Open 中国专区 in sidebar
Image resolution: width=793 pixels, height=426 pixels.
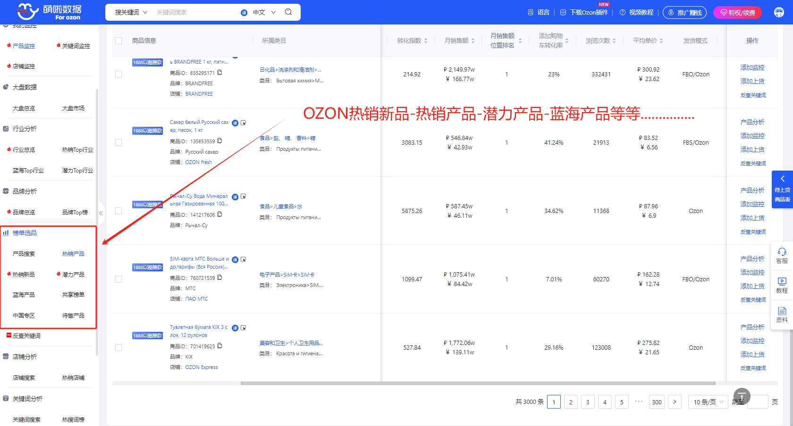pyautogui.click(x=24, y=315)
